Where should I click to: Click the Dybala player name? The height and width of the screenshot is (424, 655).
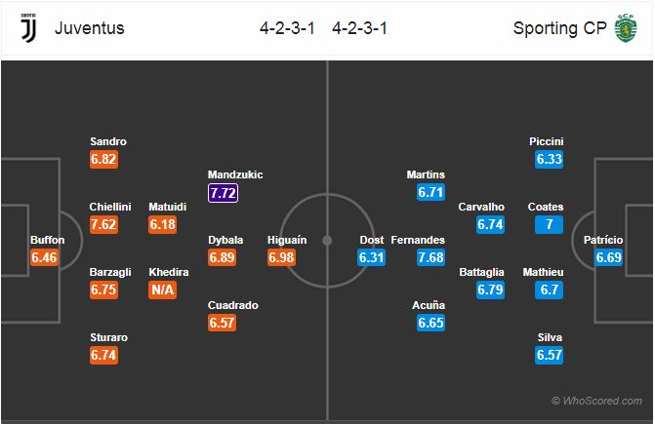pyautogui.click(x=225, y=240)
